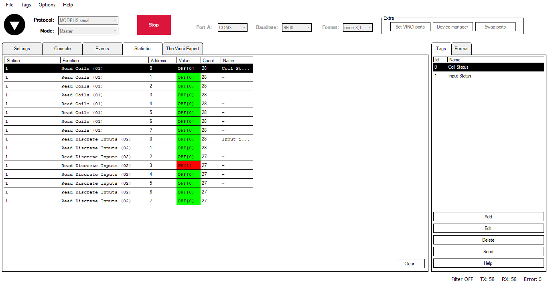Click the Device manager button
548x283 pixels.
[453, 27]
